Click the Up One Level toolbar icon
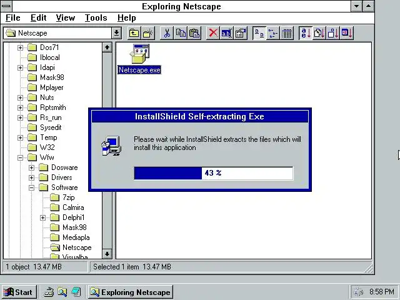Image resolution: width=400 pixels, height=300 pixels. click(x=134, y=33)
